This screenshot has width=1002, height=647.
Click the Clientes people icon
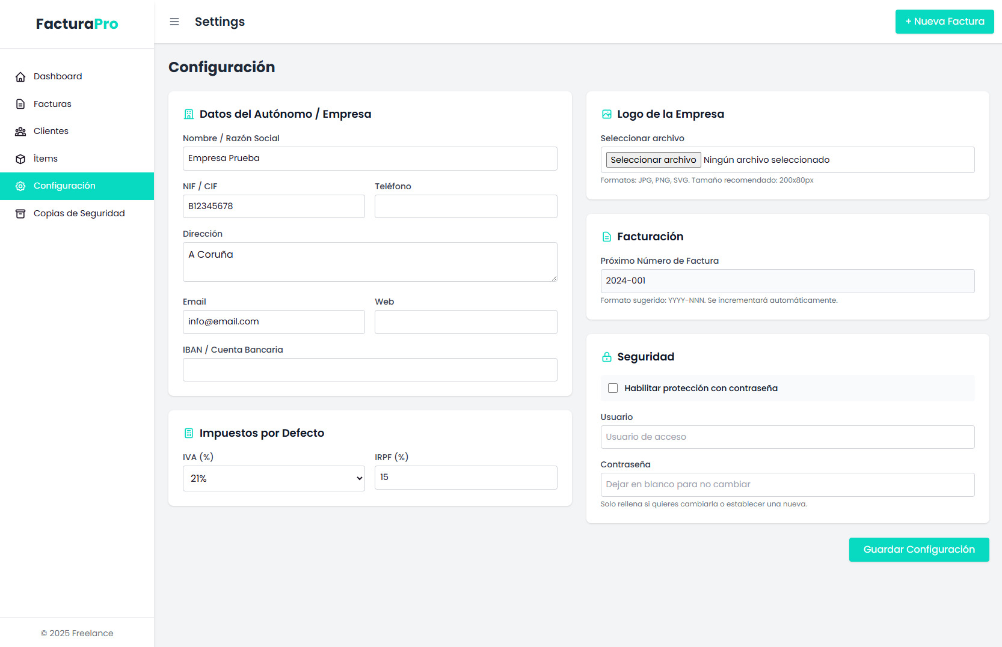tap(20, 132)
